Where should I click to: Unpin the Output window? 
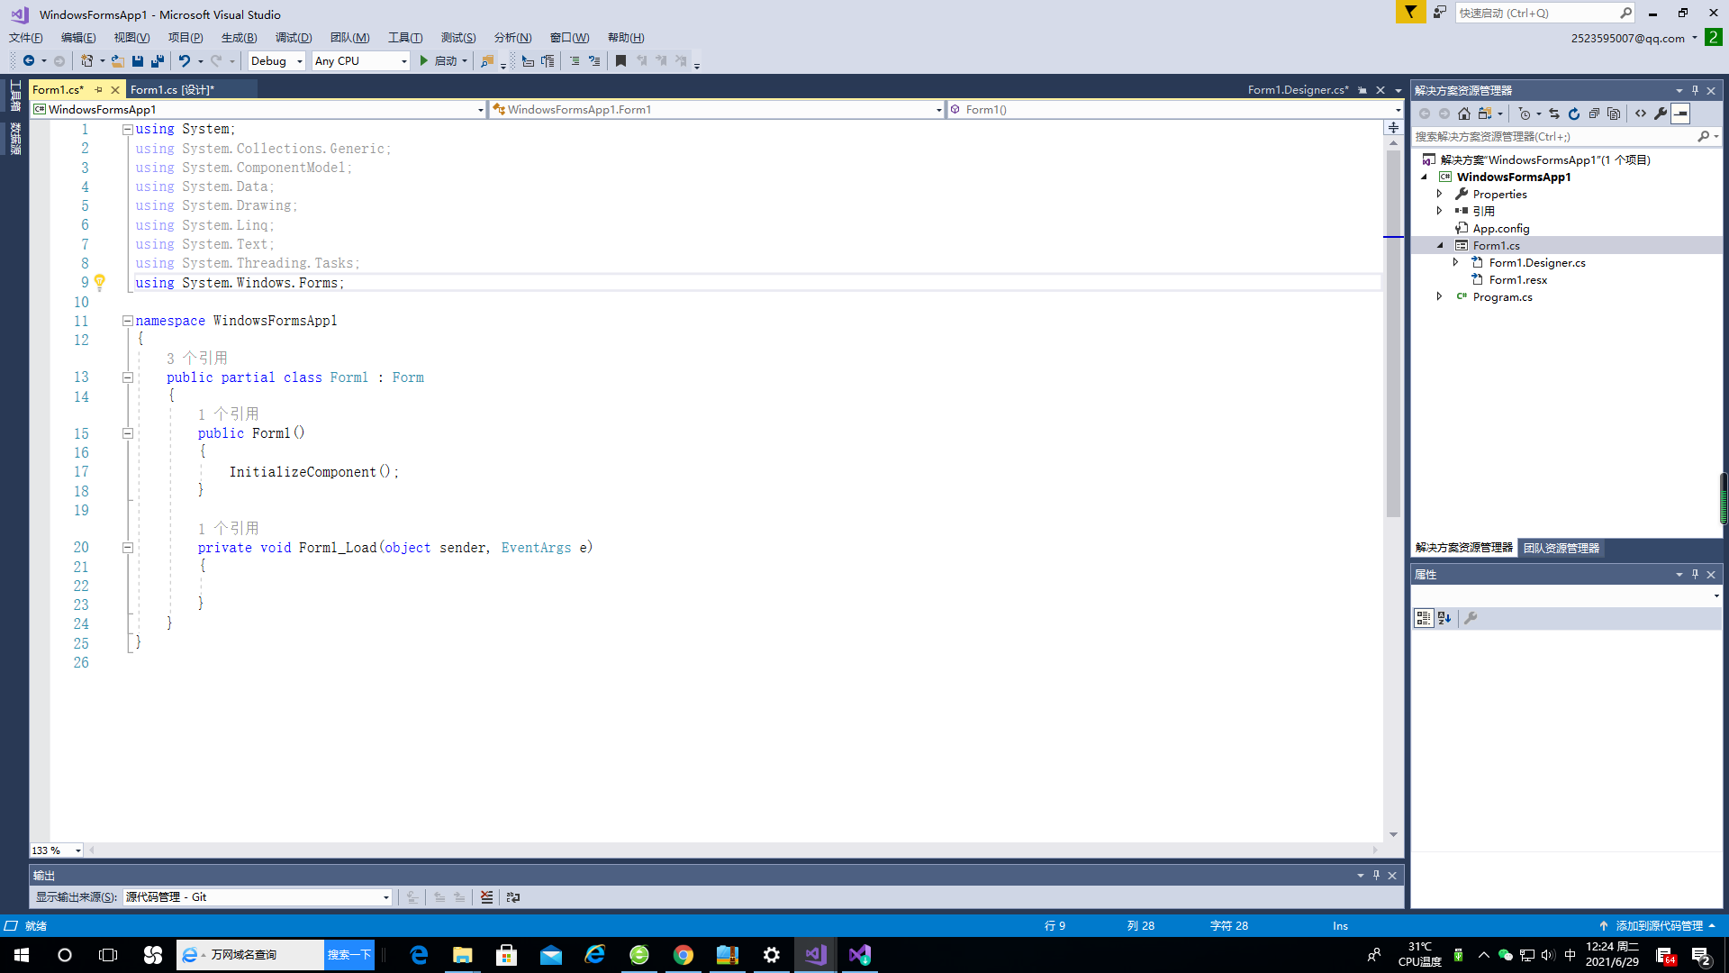pos(1375,875)
